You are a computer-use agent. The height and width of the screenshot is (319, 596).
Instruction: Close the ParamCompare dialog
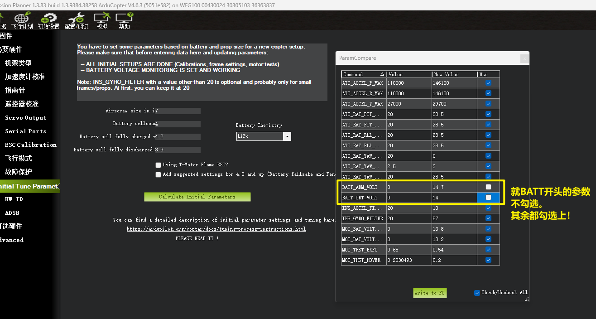coord(524,58)
